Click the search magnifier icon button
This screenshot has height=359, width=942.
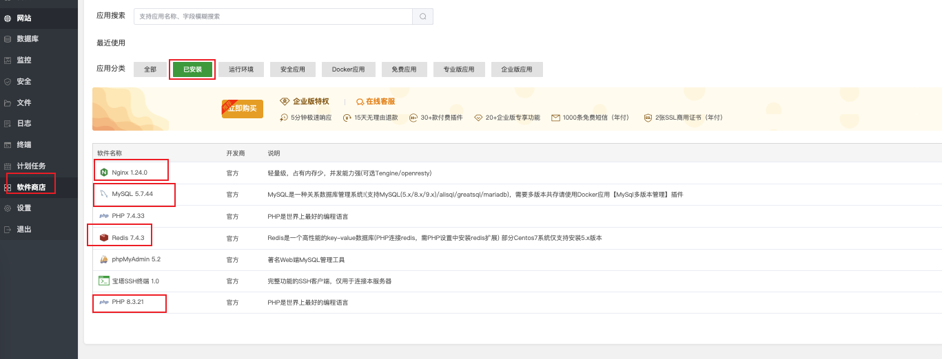click(422, 17)
